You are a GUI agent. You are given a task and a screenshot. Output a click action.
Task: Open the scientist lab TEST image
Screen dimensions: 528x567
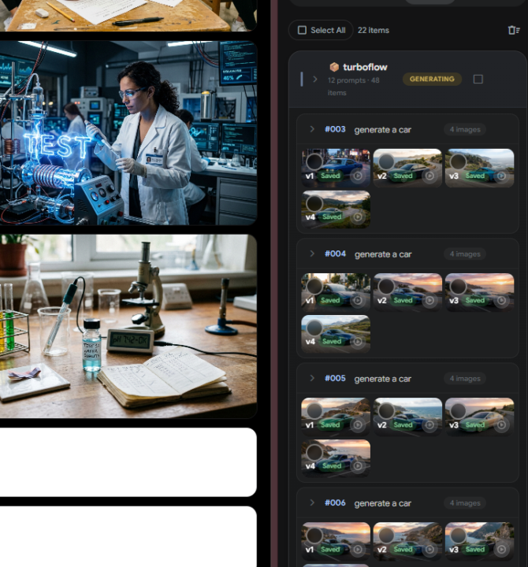pyautogui.click(x=128, y=133)
